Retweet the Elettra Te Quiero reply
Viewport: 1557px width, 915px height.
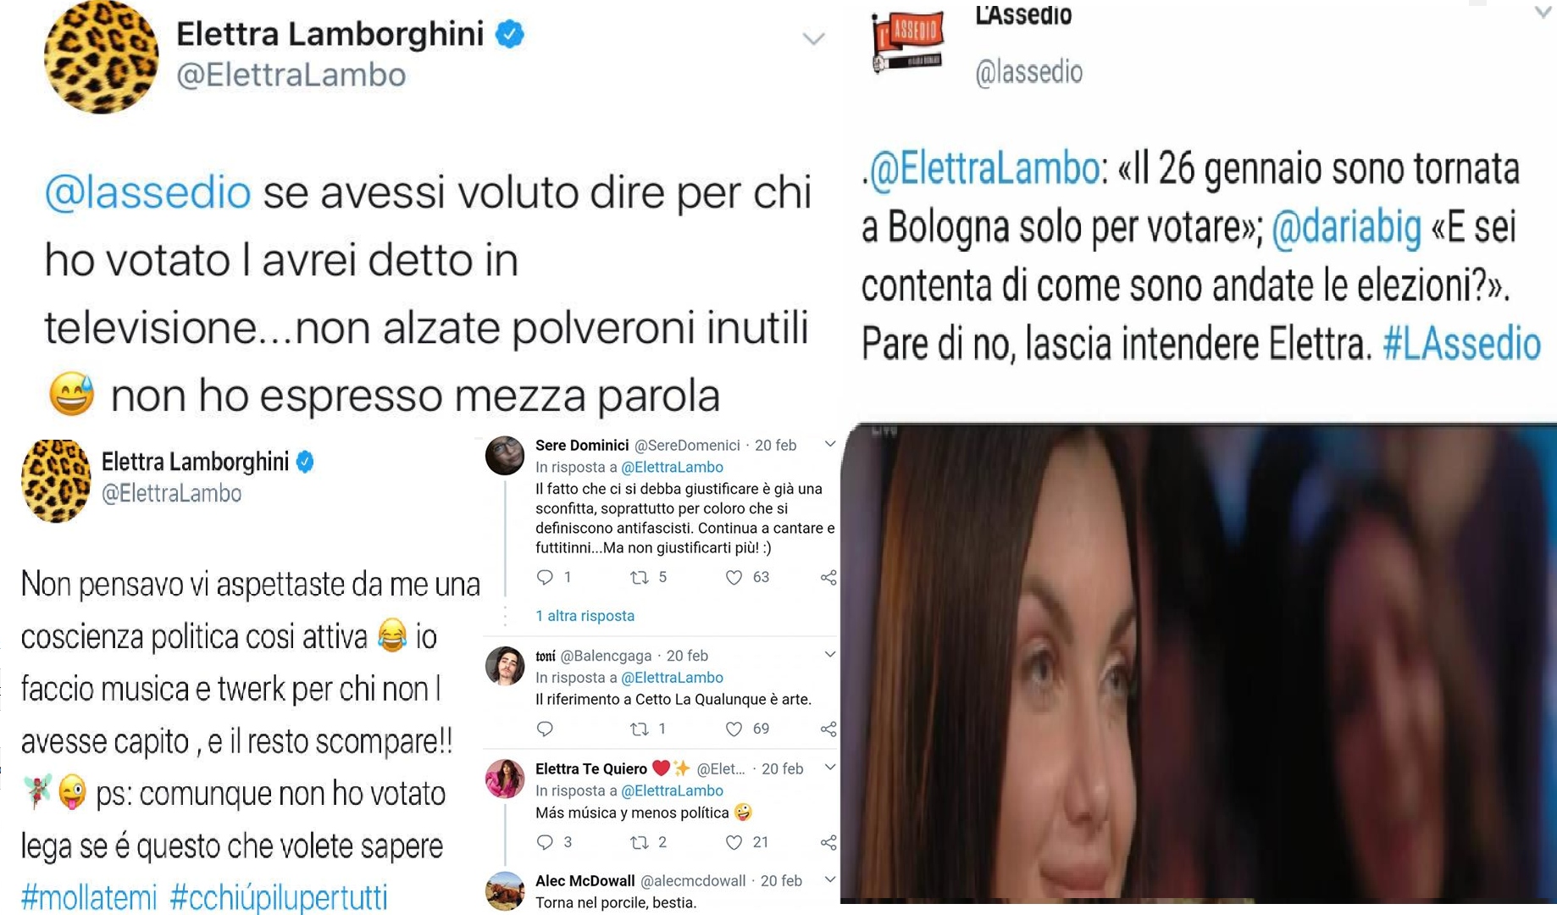click(640, 842)
